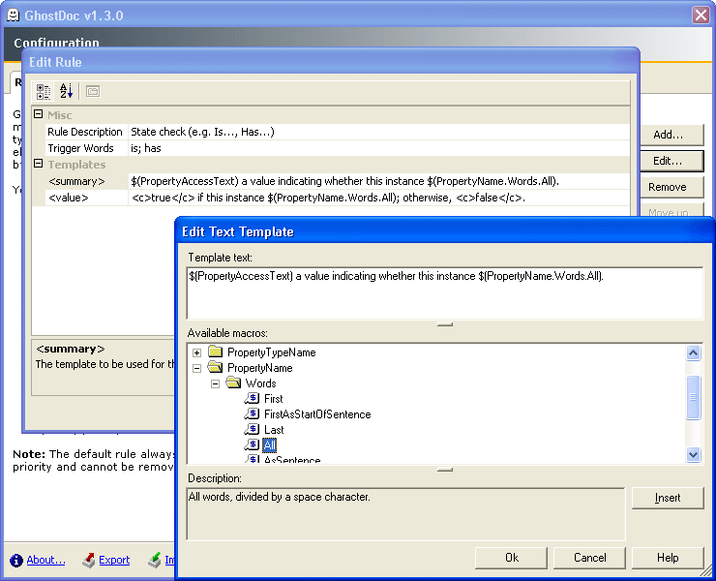This screenshot has height=581, width=716.
Task: Click splitter grip above Description
Action: pyautogui.click(x=445, y=470)
